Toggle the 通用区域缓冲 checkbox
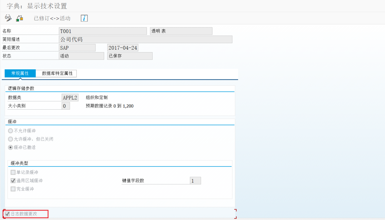The image size is (385, 220). coord(13,181)
